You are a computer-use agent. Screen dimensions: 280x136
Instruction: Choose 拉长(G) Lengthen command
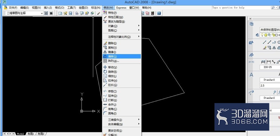[x=122, y=85]
